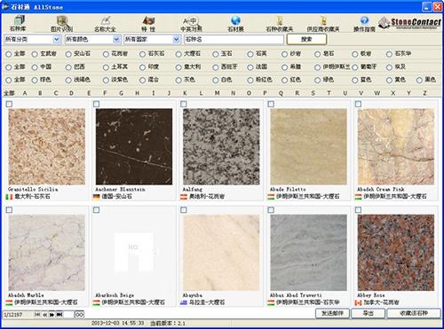Tick checkbox for Granitello Sicilia card
444x329 pixels.
click(9, 104)
